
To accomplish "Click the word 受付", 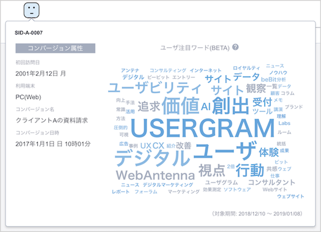I will (262, 102).
